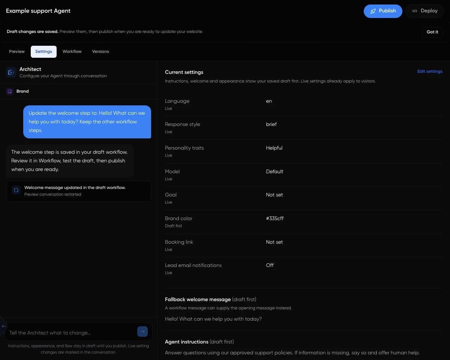Click the send arrow button
450x360 pixels.
click(x=142, y=331)
